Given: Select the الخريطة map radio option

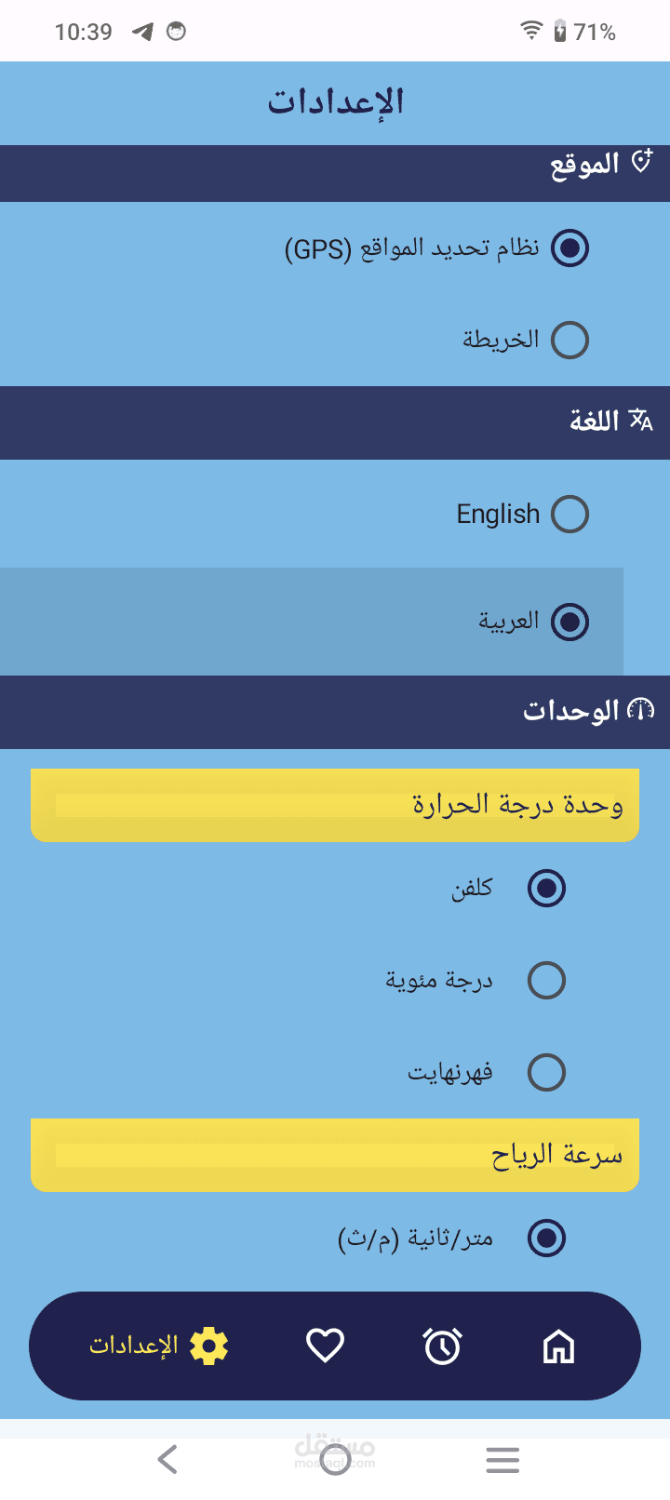Looking at the screenshot, I should pos(569,340).
